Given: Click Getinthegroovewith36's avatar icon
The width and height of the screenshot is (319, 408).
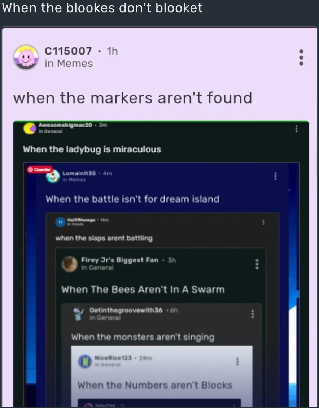Looking at the screenshot, I should [78, 314].
